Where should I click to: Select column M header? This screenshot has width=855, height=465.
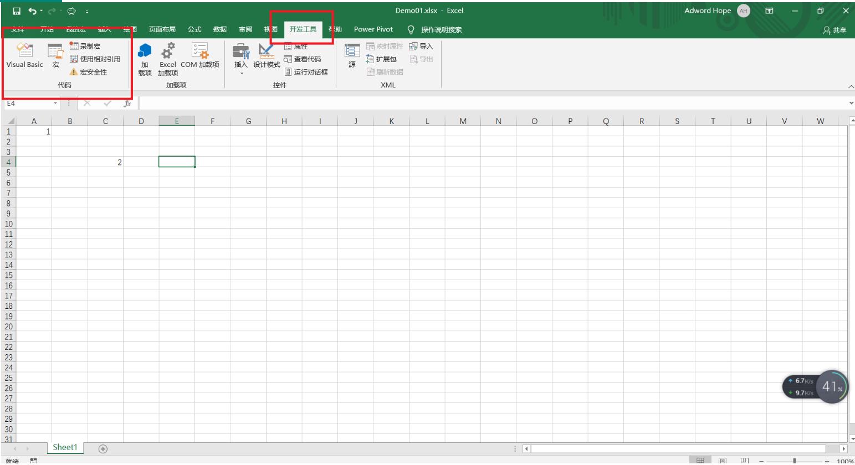[x=463, y=121]
